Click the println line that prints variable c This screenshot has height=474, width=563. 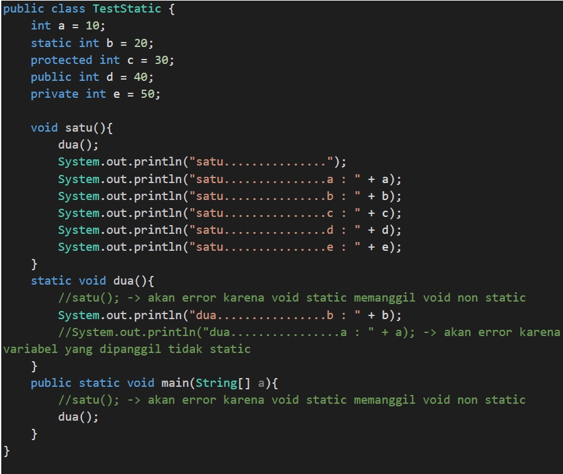coord(229,213)
